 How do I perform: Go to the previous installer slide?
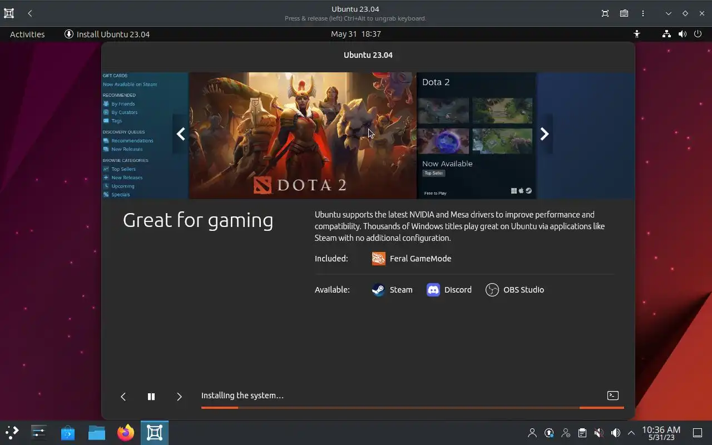tap(123, 397)
